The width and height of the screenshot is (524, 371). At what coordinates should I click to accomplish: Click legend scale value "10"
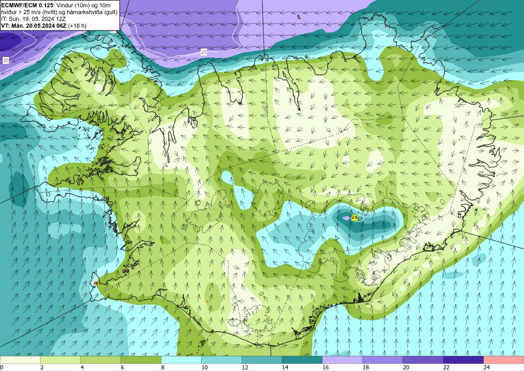204,367
